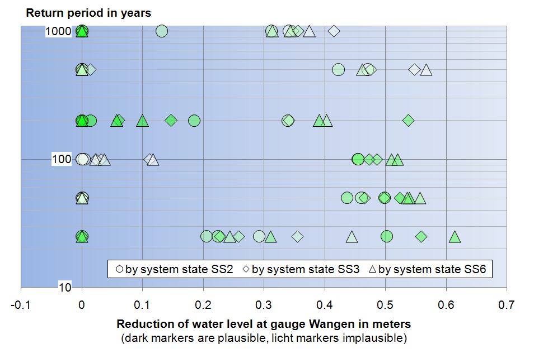Select the green triangle at 0.1 in third row
This screenshot has width=548, height=353.
(x=143, y=121)
